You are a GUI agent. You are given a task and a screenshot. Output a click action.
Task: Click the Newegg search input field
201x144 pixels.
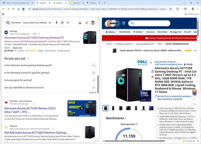point(149,23)
